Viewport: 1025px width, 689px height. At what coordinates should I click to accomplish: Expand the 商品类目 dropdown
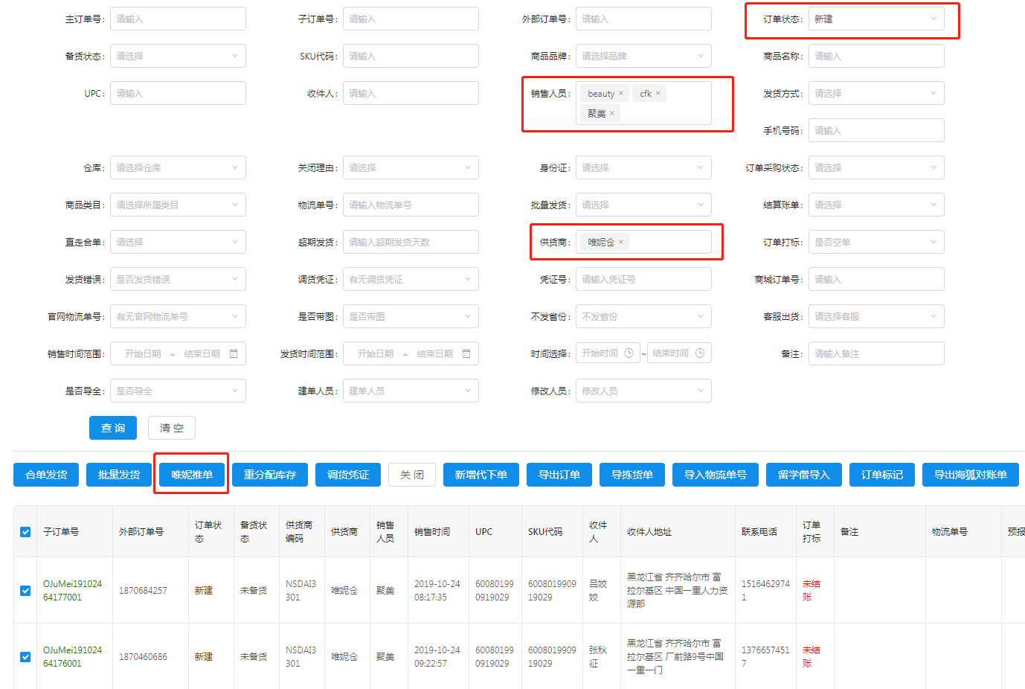(x=178, y=205)
